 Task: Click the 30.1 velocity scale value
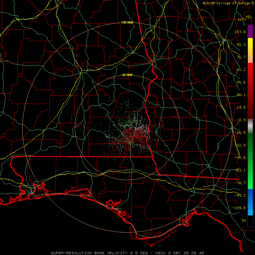pos(241,95)
